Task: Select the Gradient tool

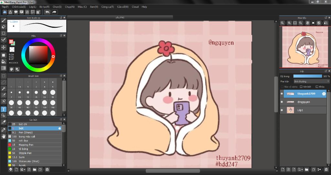Action: pos(3,68)
